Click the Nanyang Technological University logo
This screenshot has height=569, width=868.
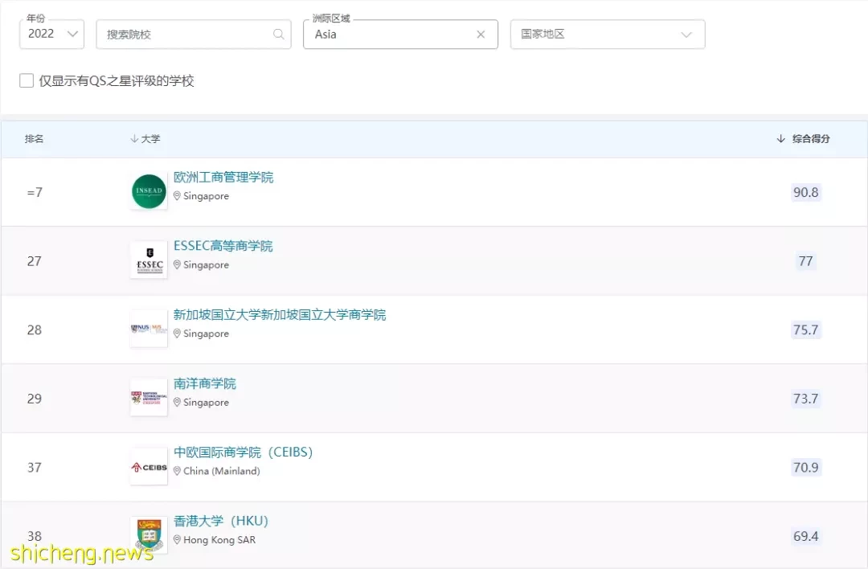click(x=149, y=397)
